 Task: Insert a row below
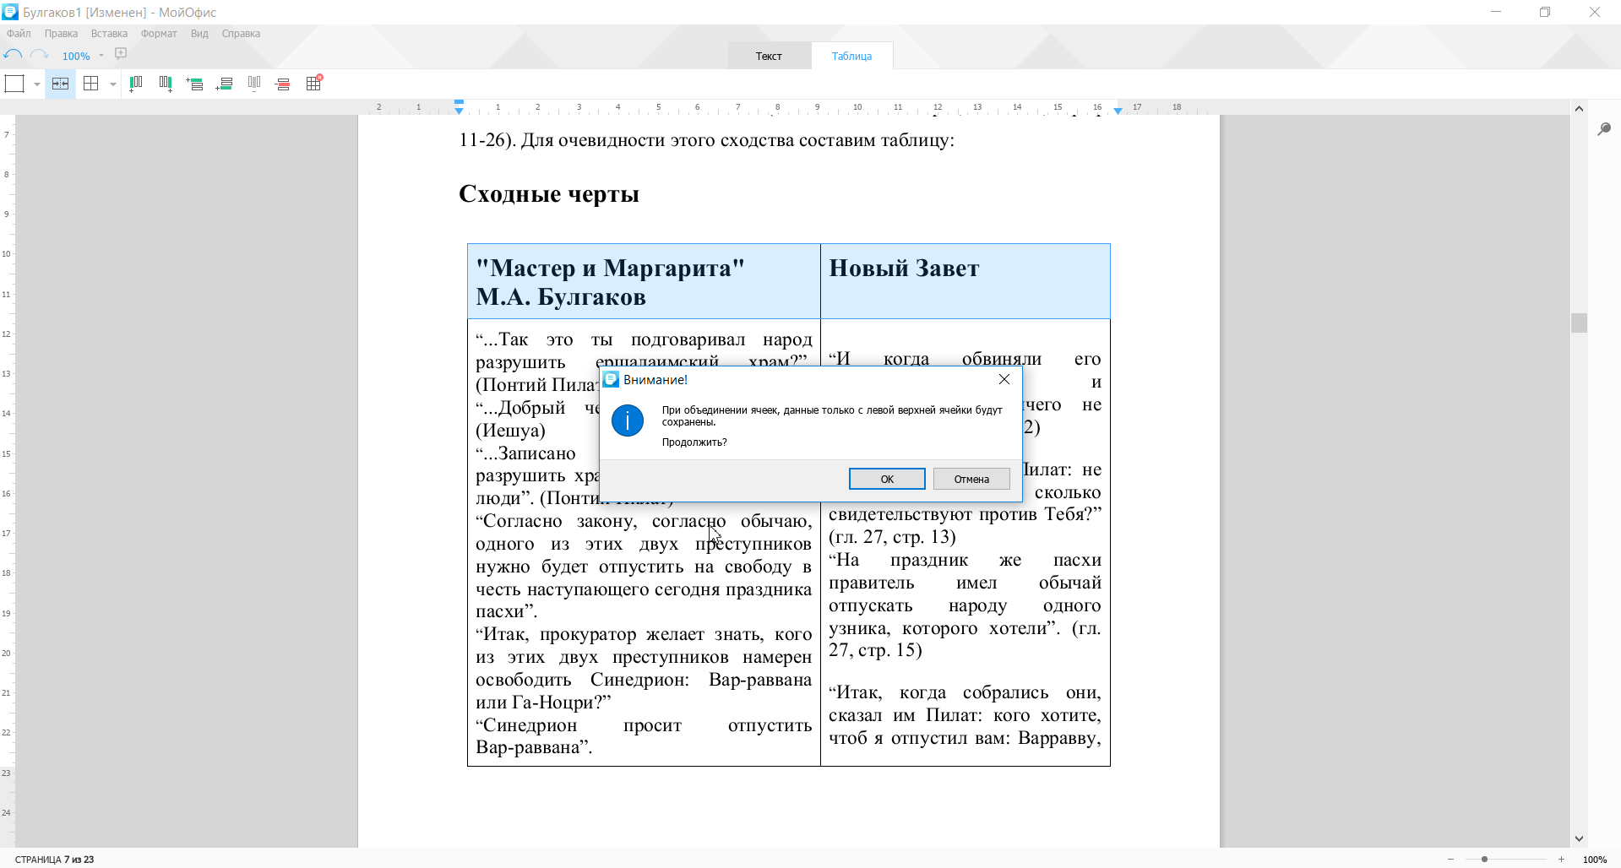point(225,84)
